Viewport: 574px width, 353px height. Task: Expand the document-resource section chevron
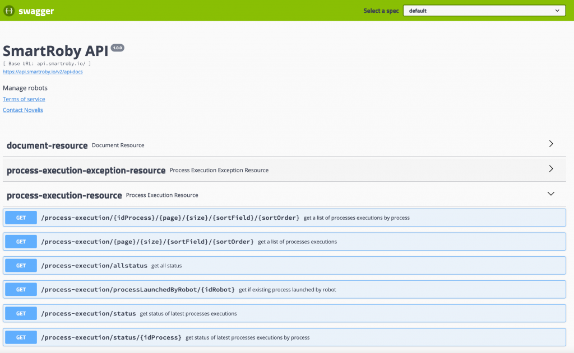[551, 144]
